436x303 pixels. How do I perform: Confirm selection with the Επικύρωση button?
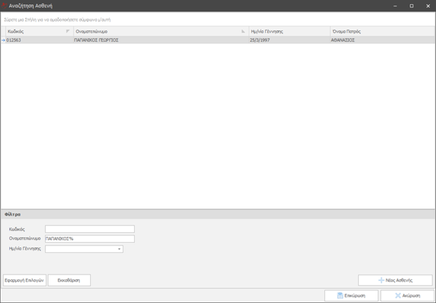tap(351, 295)
